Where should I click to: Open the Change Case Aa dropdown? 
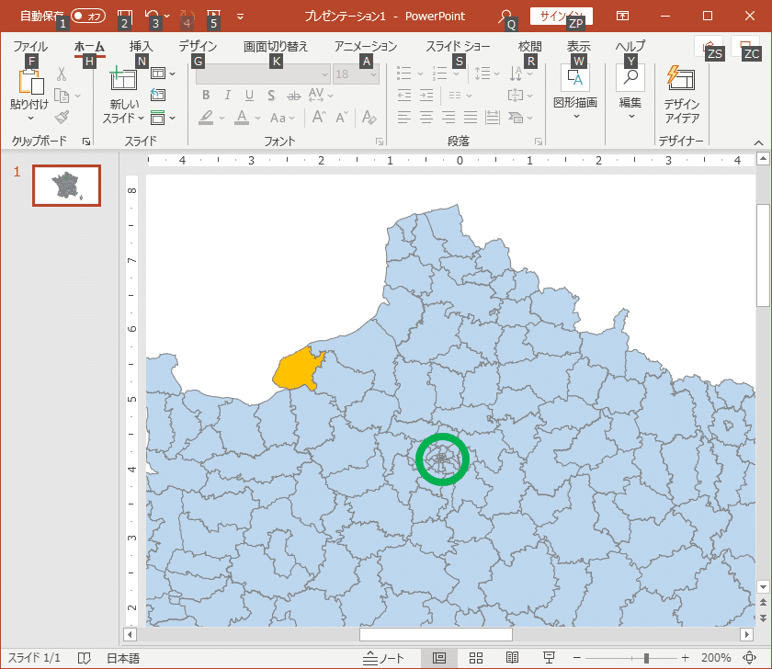point(283,119)
